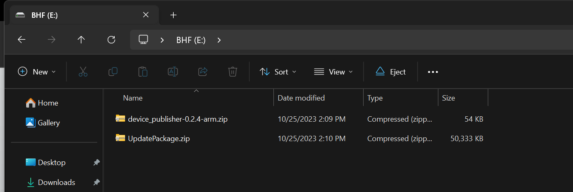
Task: Expand the chevron after BHF (E:) in address bar
Action: click(219, 40)
